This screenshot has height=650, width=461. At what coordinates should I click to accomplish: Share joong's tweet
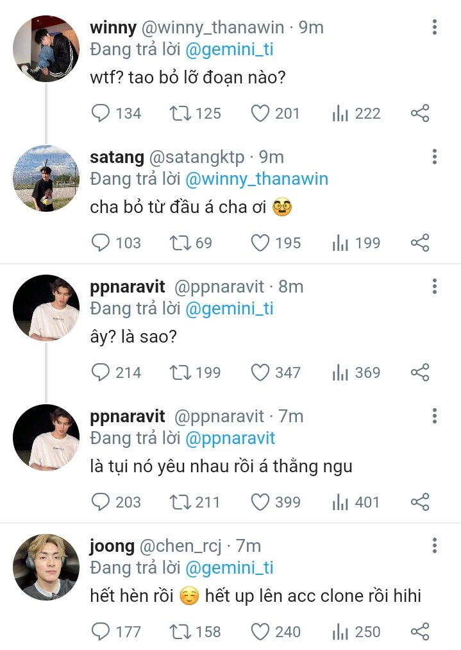[419, 632]
